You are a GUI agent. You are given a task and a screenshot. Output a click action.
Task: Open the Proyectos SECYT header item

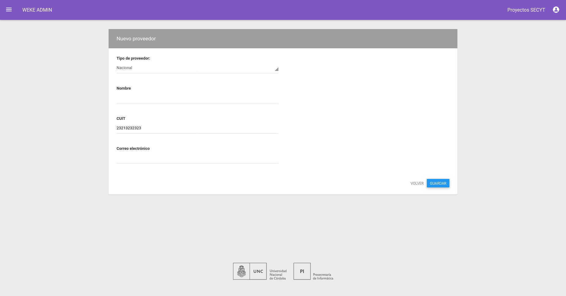pos(526,10)
